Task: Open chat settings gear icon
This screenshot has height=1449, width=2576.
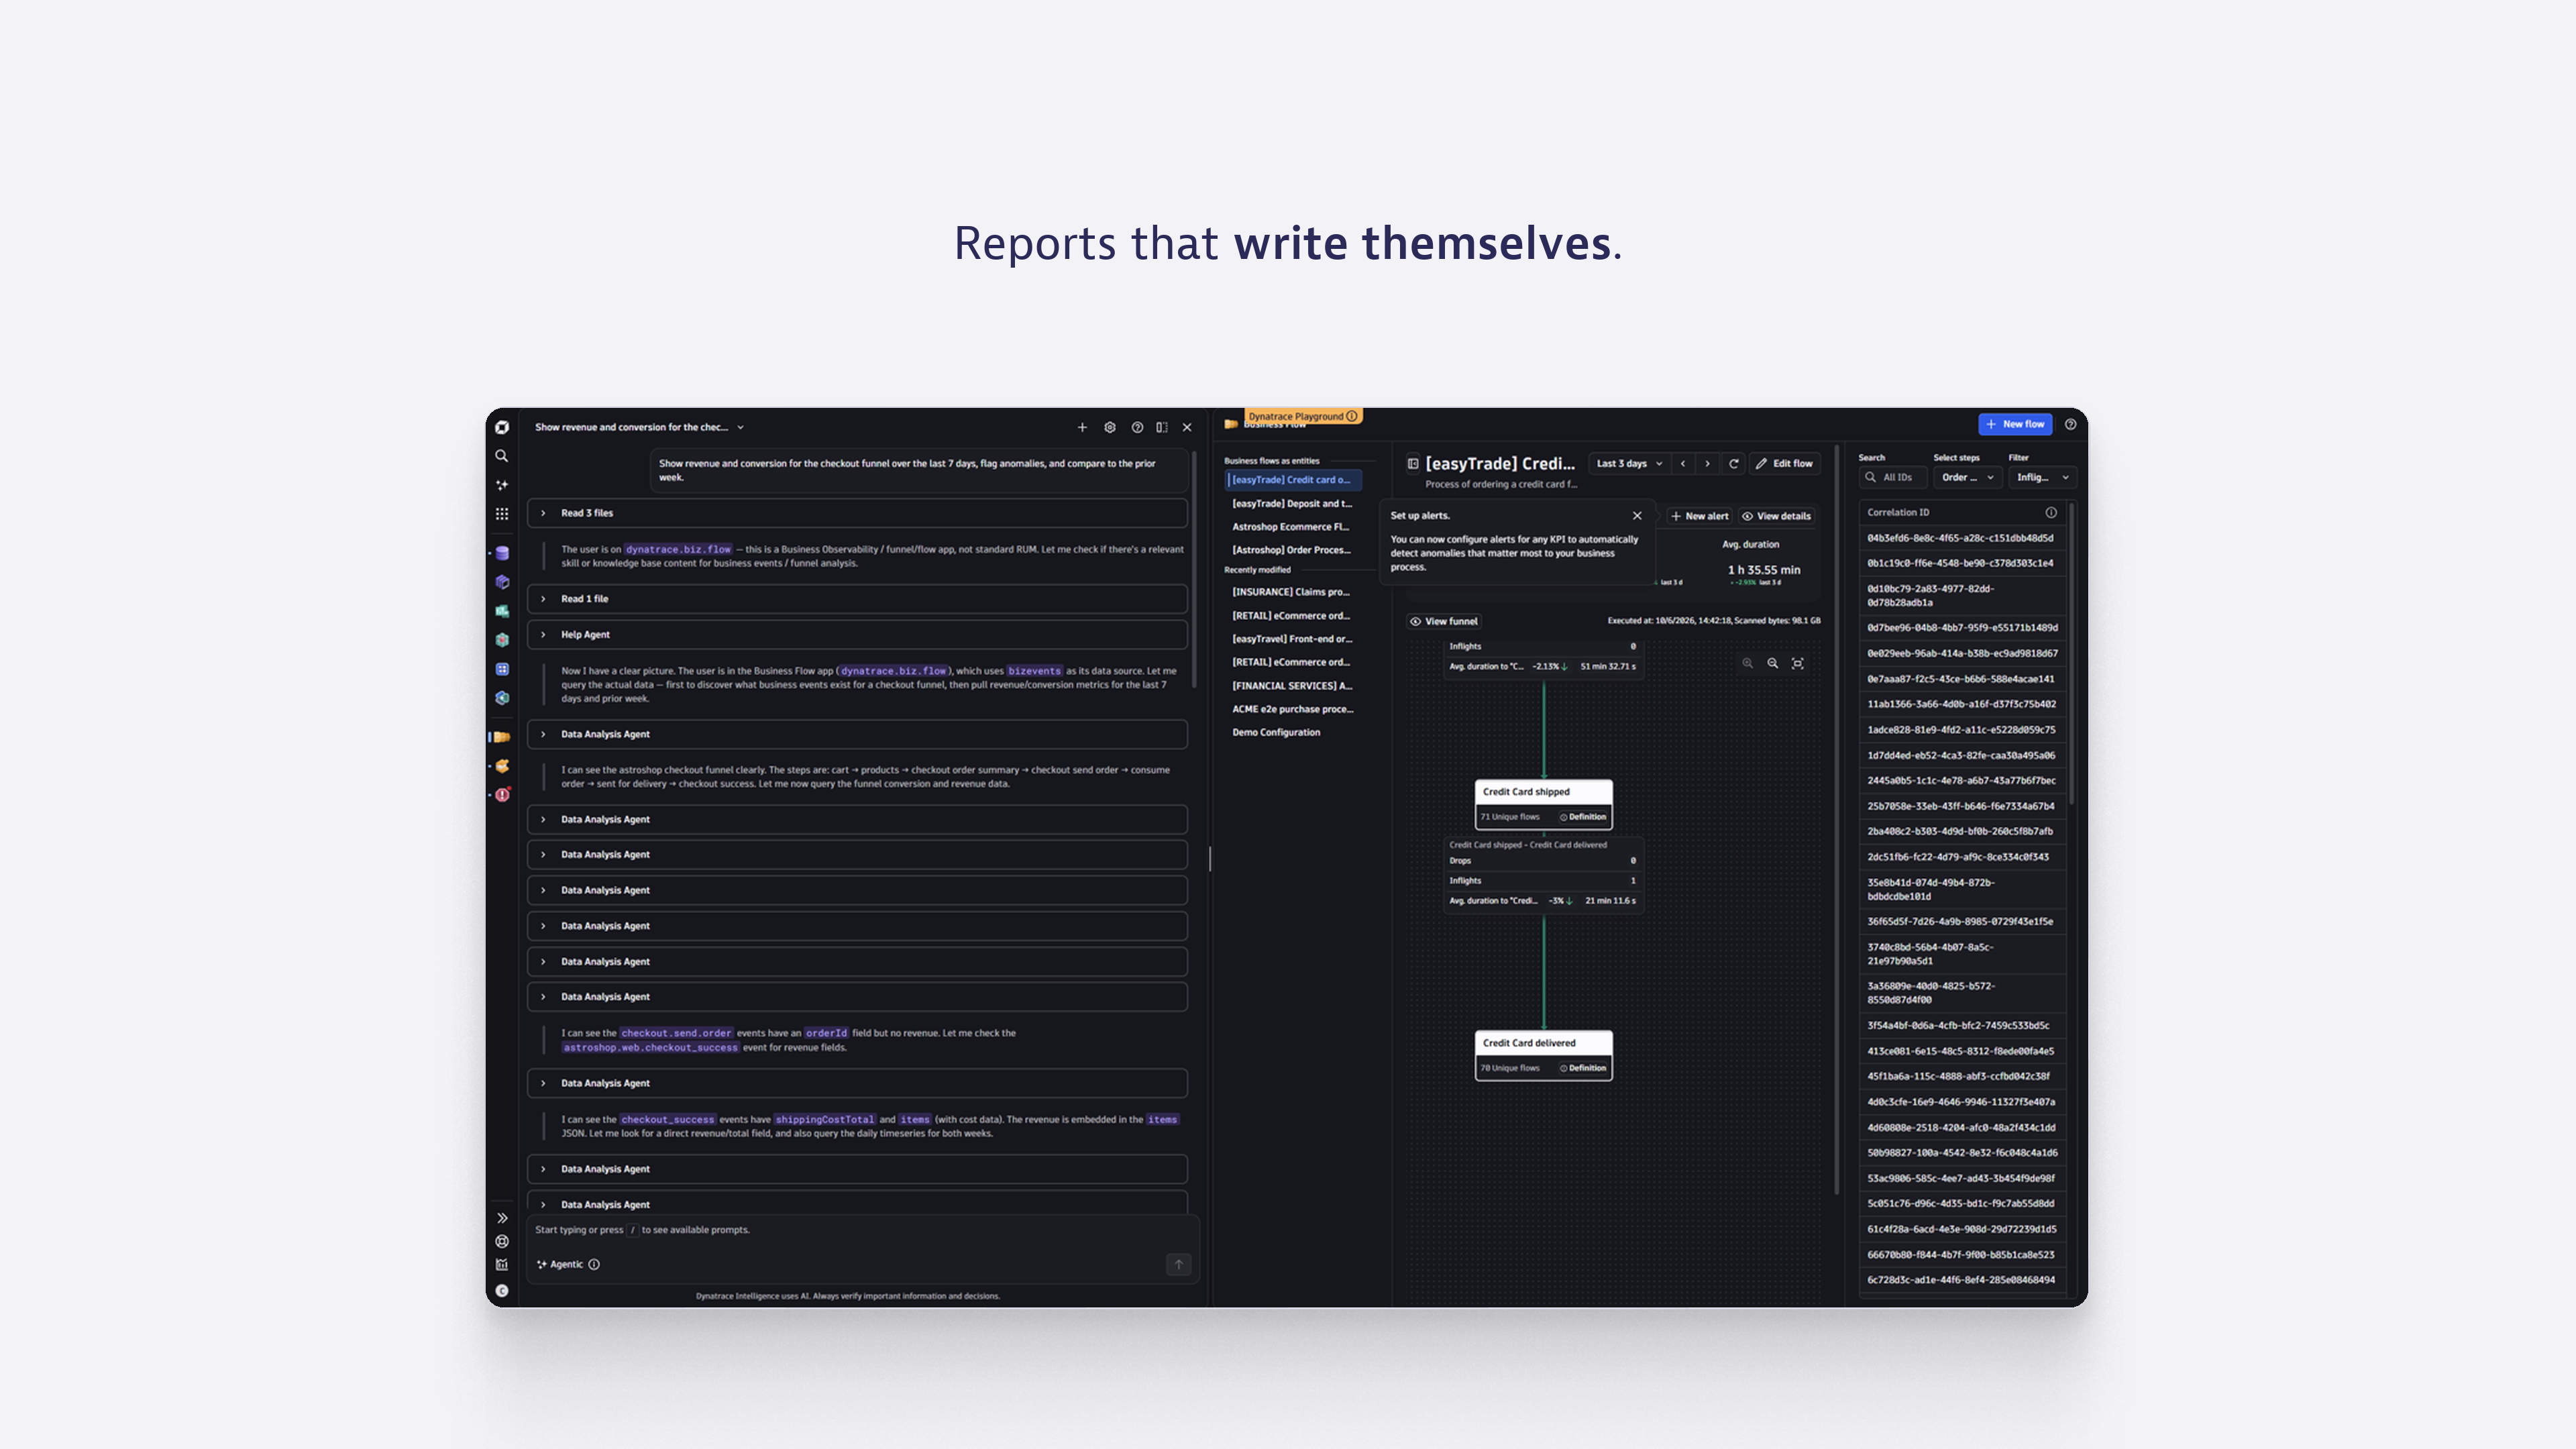Action: (1110, 427)
